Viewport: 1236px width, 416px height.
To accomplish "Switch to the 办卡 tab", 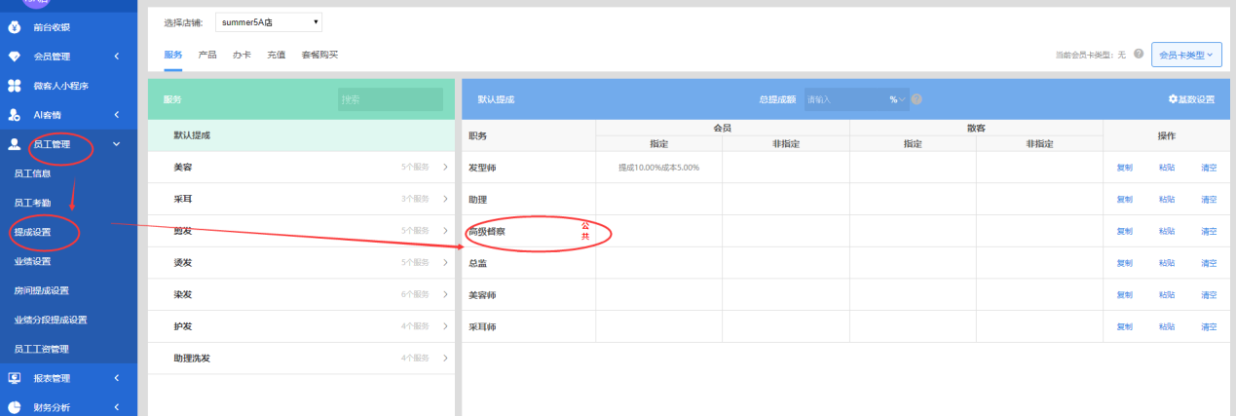I will click(242, 55).
